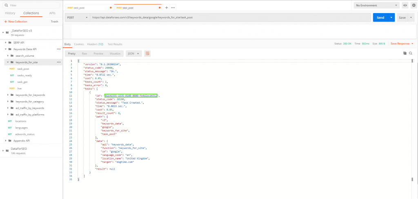
Task: Click the environment quick look eye icon
Action: click(x=405, y=5)
